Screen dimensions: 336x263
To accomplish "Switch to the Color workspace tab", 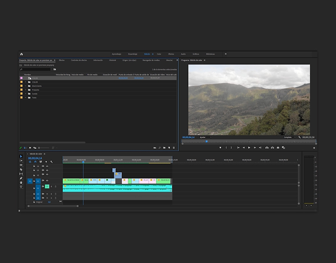I will 159,54.
